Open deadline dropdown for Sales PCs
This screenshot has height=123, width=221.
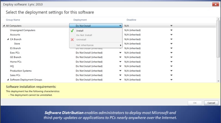(x=171, y=75)
